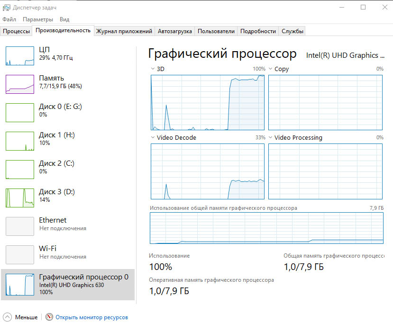Open the Параметры menu
393x323 pixels.
coord(38,19)
